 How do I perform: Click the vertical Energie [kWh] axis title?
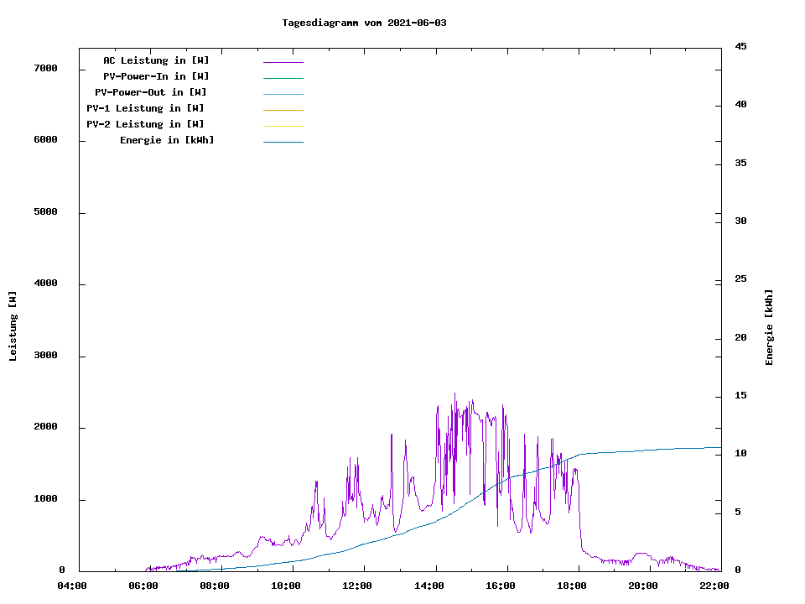pyautogui.click(x=769, y=327)
